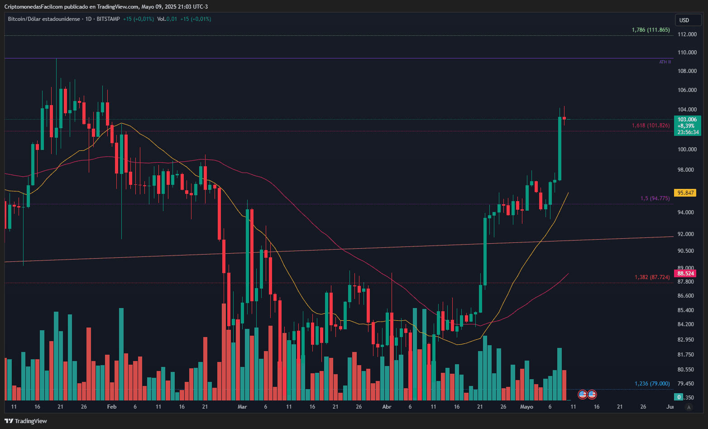Click the green volume value badge near price axis
Image resolution: width=708 pixels, height=429 pixels.
678,397
